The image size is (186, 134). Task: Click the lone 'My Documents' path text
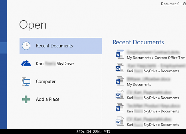tap(139, 84)
